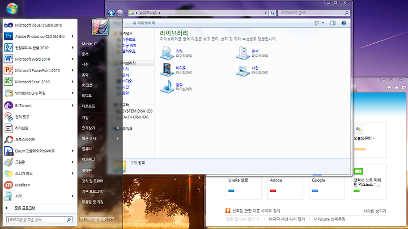
Task: Expand 즐겨찾기 submenu arrow in Start menu
Action: click(x=118, y=128)
